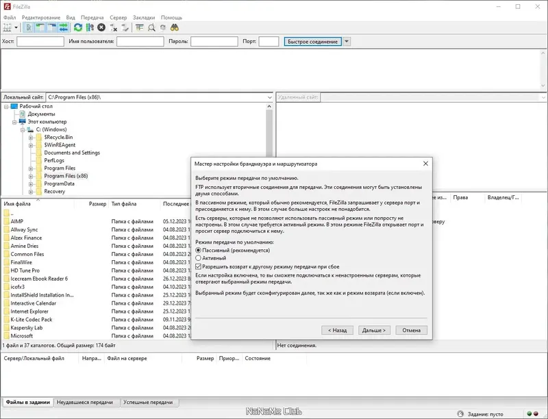Select the Активный radio button
Image resolution: width=548 pixels, height=419 pixels.
198,258
